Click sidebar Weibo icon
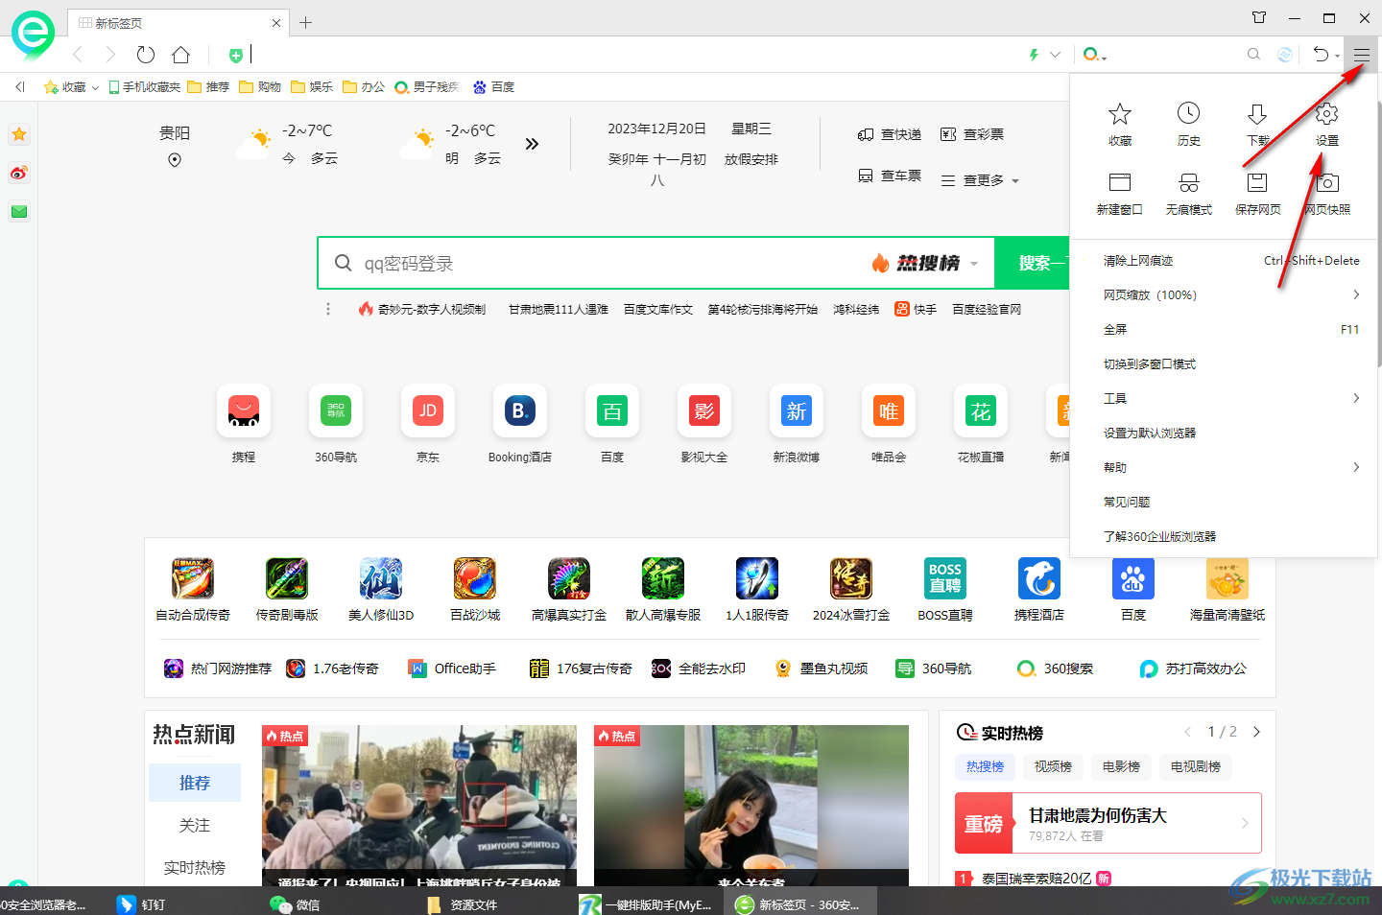 [19, 174]
